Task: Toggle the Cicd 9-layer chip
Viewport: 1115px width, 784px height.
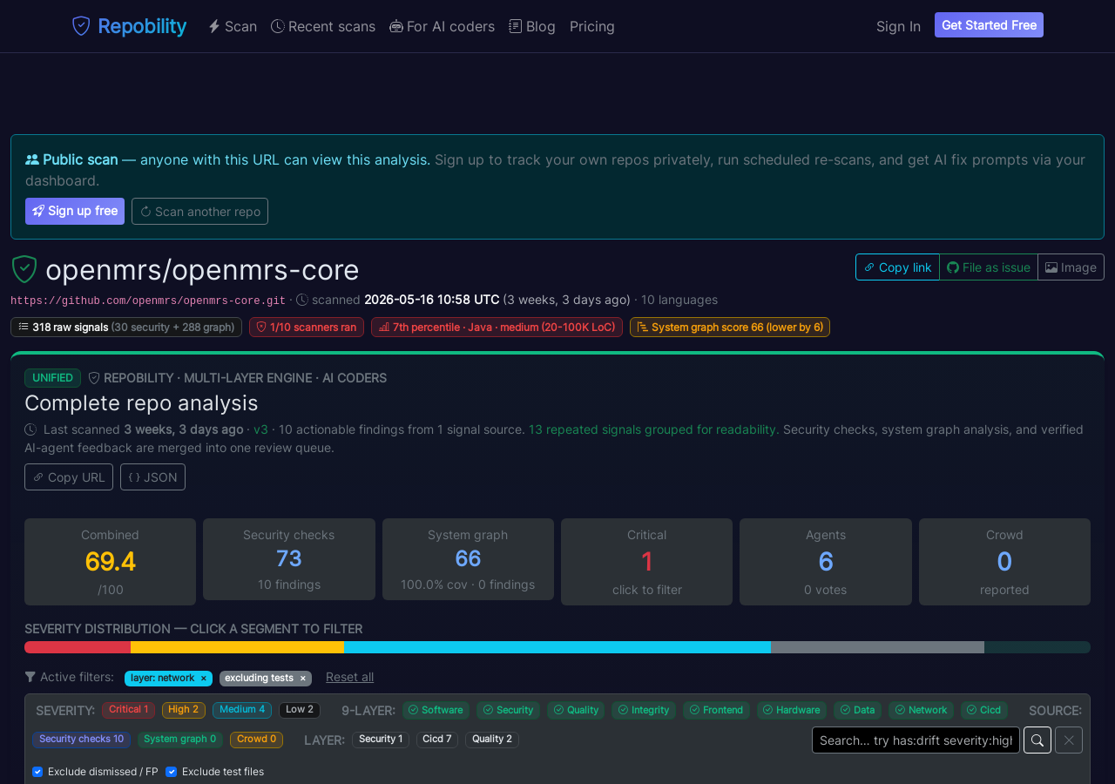Action: pyautogui.click(x=984, y=710)
